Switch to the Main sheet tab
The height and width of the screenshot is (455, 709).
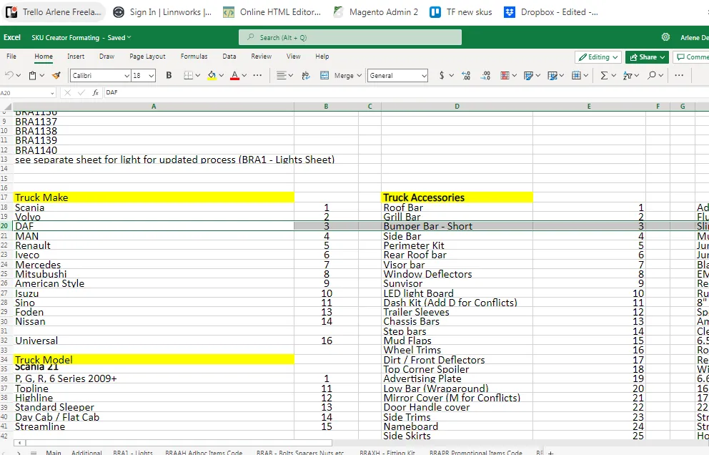[x=54, y=452]
